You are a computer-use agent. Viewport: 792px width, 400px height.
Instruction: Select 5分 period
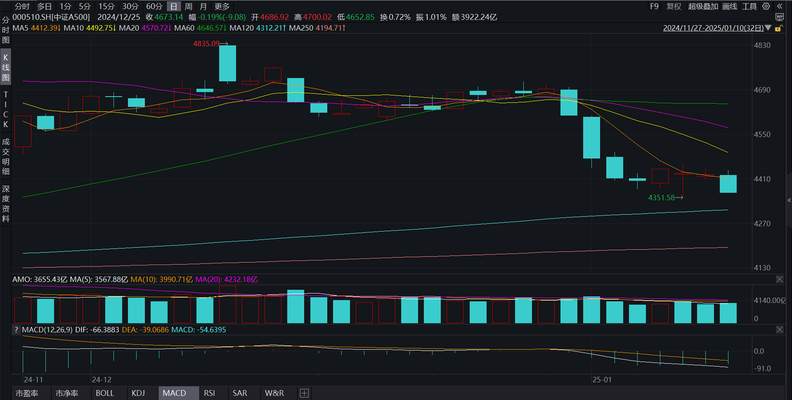[x=85, y=6]
